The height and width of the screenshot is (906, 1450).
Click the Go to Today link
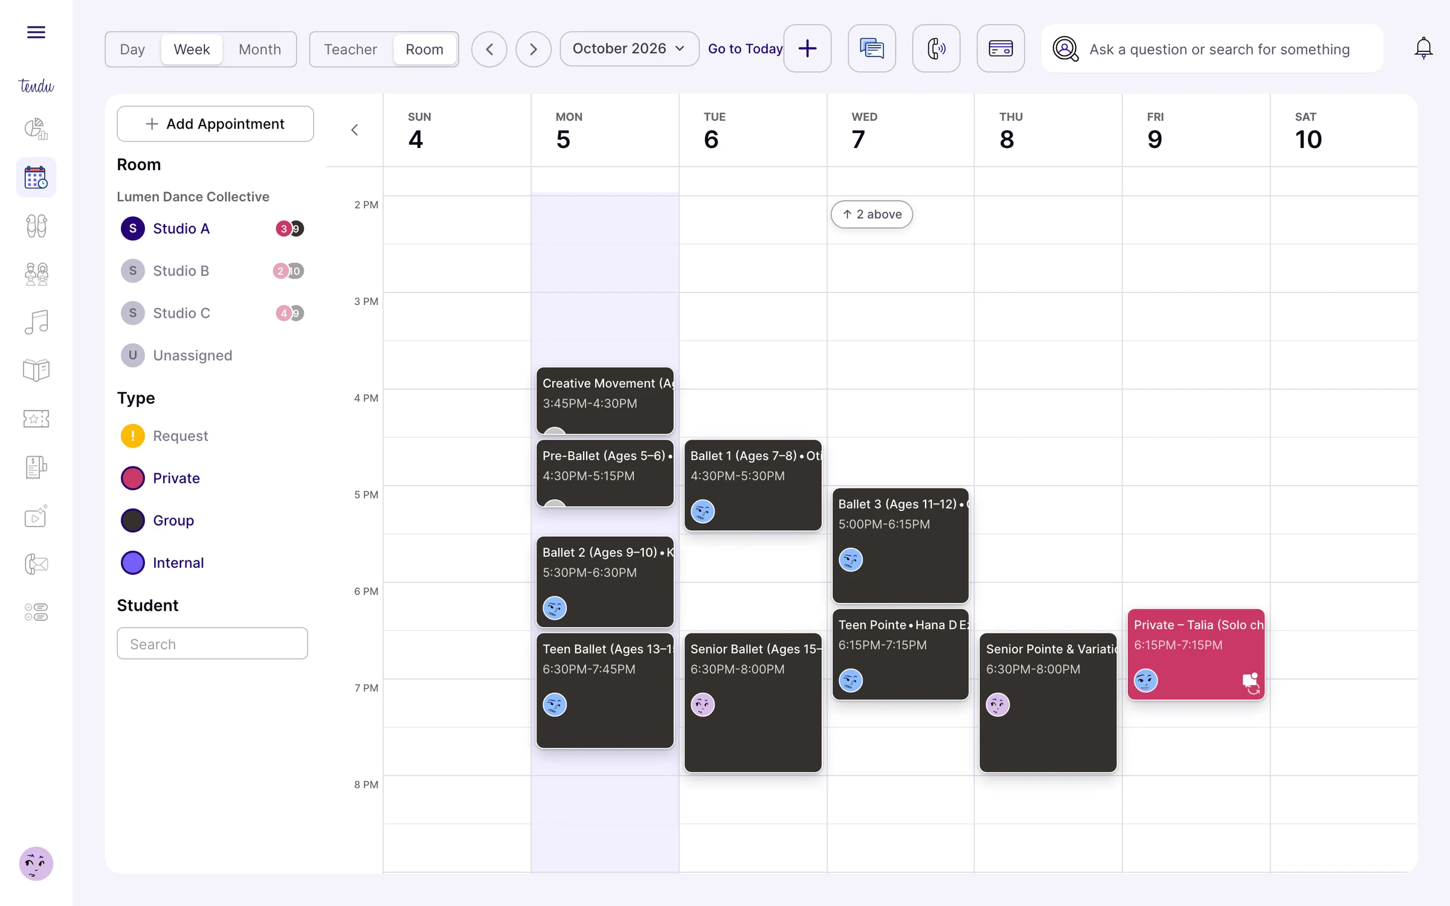coord(745,49)
